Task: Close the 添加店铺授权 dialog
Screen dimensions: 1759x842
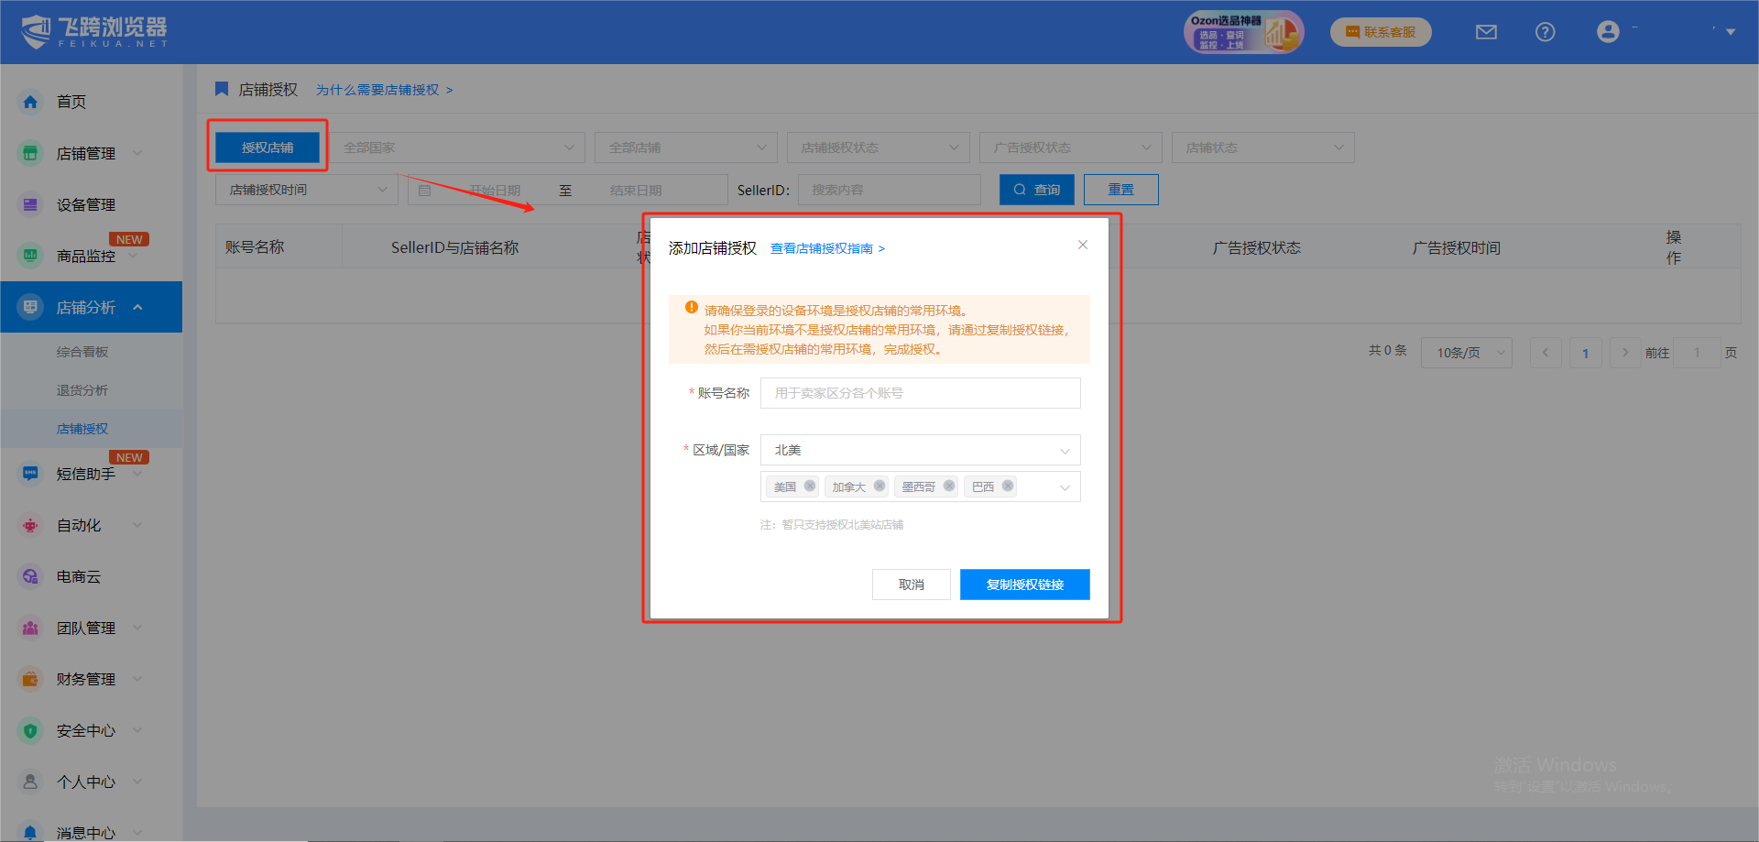Action: click(1083, 245)
